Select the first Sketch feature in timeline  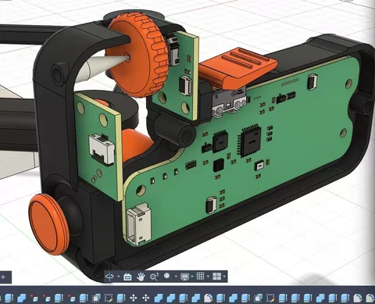click(x=109, y=298)
